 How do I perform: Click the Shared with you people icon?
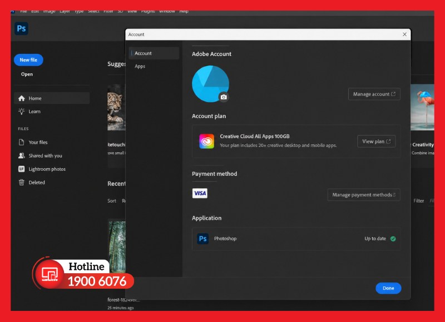[22, 155]
